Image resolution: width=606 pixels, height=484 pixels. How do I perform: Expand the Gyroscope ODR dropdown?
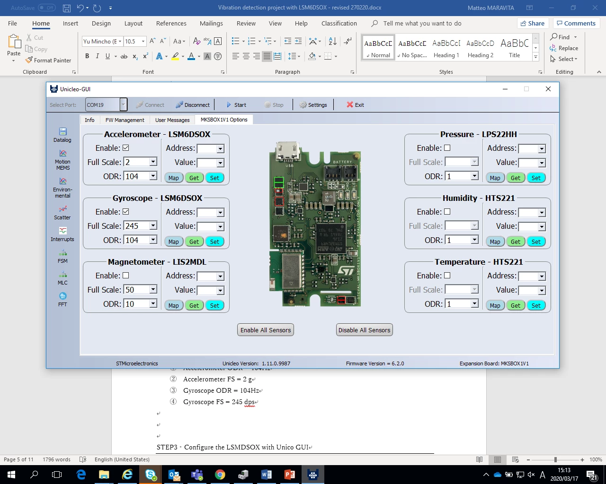[x=153, y=240]
